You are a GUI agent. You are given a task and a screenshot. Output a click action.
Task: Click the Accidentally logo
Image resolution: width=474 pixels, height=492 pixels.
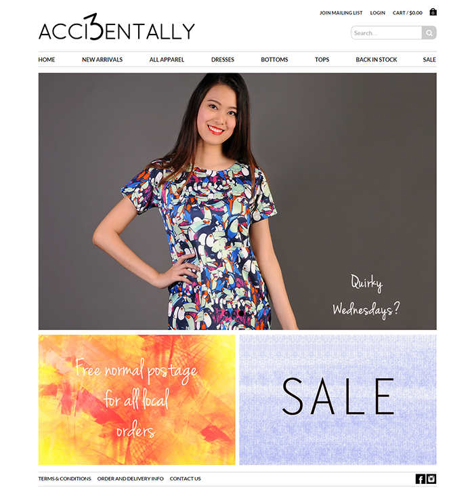[116, 28]
